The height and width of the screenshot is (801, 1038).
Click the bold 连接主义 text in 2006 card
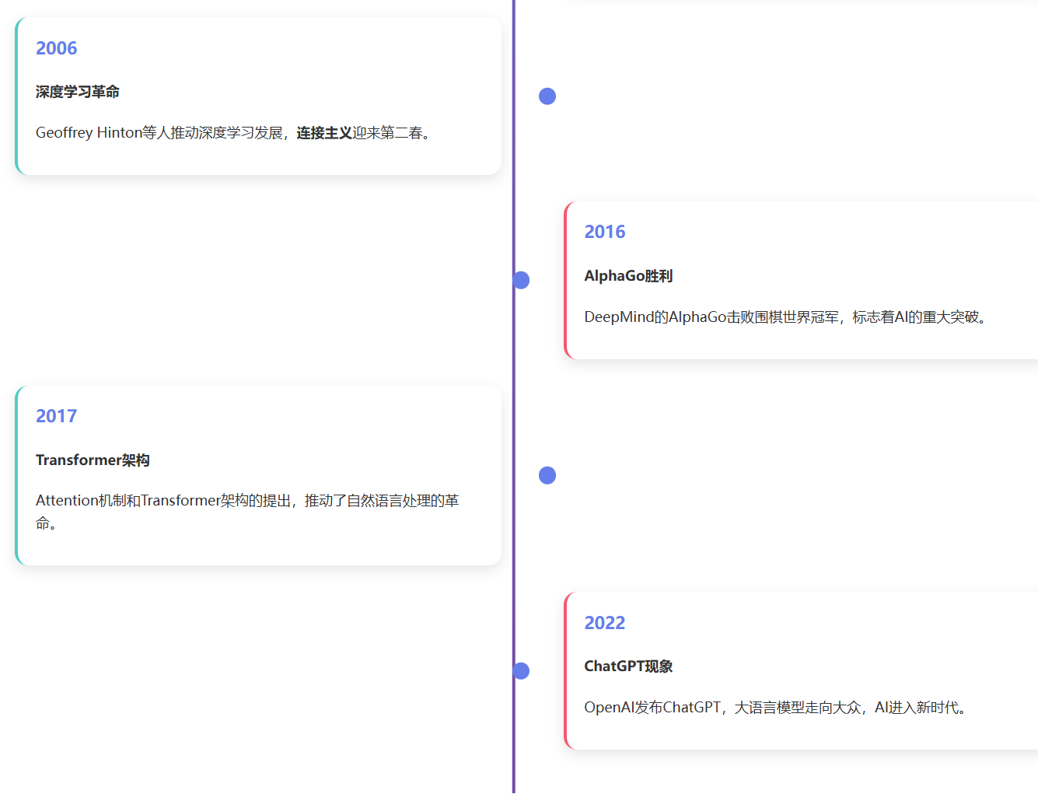tap(322, 132)
